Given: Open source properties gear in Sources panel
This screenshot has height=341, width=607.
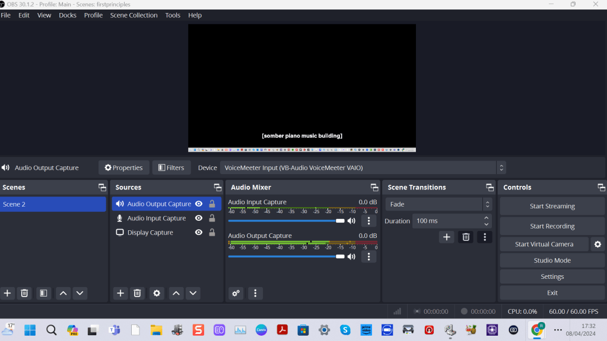Looking at the screenshot, I should coord(157,293).
